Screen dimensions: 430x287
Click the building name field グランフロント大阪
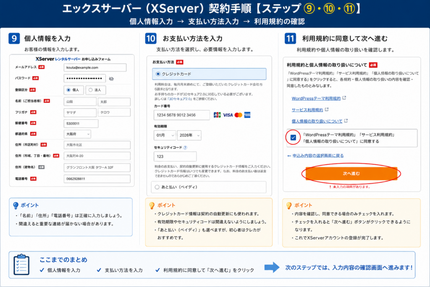click(x=97, y=167)
